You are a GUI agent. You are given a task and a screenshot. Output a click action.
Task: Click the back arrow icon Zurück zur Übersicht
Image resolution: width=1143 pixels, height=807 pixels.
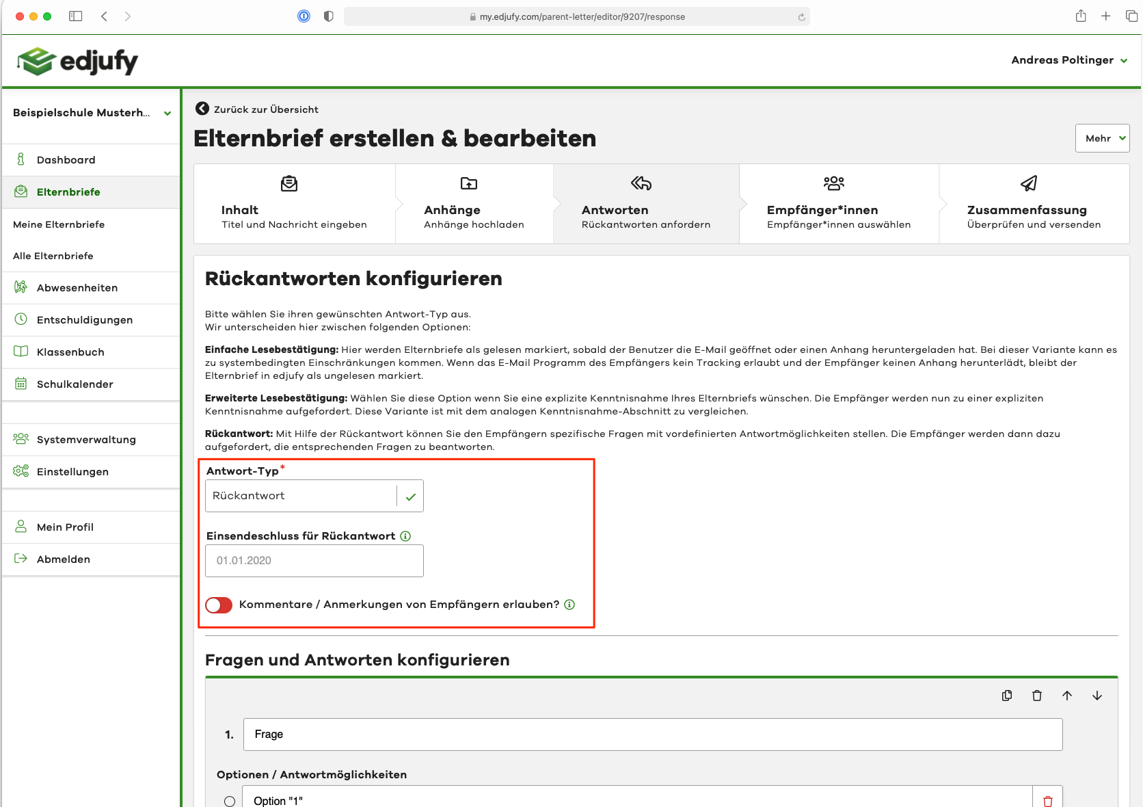tap(202, 109)
